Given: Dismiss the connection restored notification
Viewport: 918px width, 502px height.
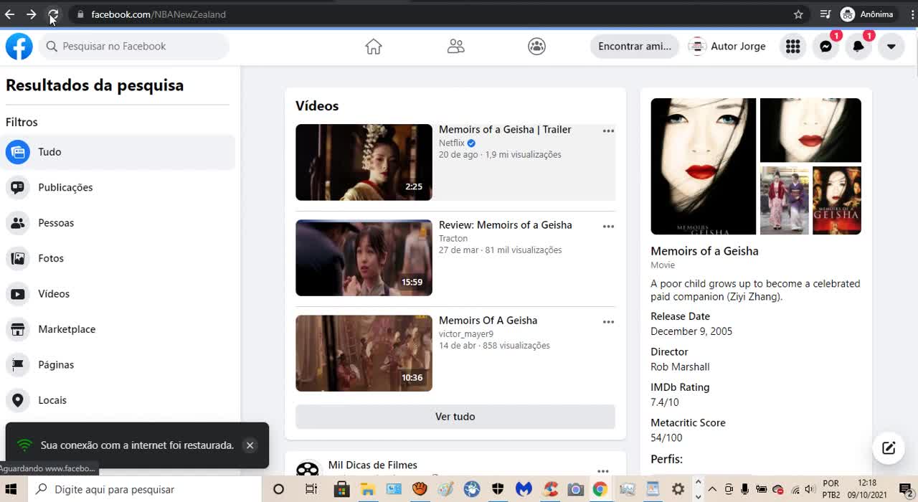Looking at the screenshot, I should [x=250, y=445].
